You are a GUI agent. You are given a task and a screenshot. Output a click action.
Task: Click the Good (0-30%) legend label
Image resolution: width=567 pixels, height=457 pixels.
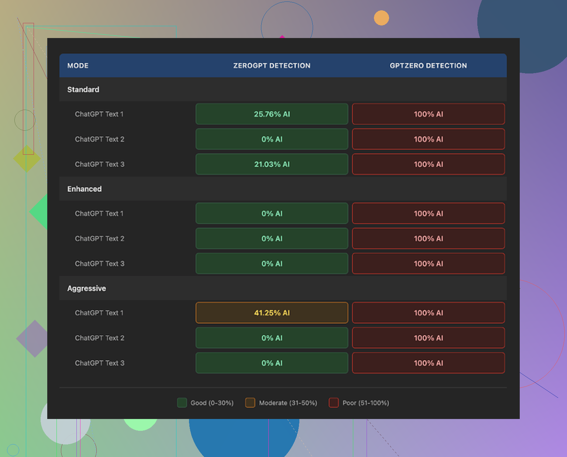pyautogui.click(x=212, y=403)
